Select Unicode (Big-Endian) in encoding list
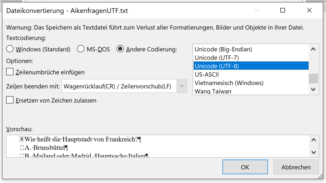 (223, 49)
